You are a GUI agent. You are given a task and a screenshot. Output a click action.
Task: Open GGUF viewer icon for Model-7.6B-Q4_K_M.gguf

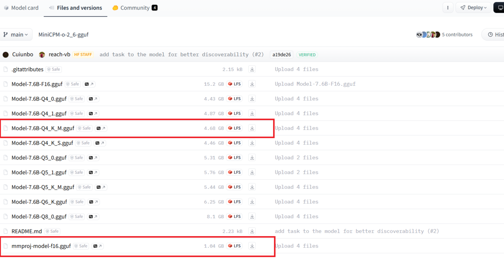[x=101, y=128]
